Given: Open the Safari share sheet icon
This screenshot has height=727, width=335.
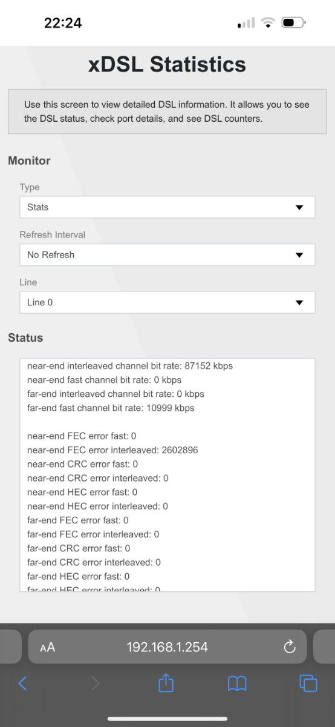Looking at the screenshot, I should pyautogui.click(x=166, y=682).
